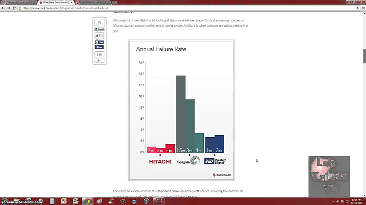Open the VirtualBox cube taskbar icon
This screenshot has width=366, height=205.
click(146, 201)
